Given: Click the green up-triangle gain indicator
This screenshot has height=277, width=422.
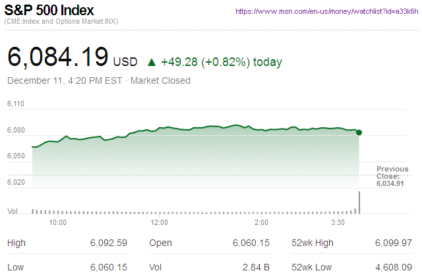Looking at the screenshot, I should pos(152,63).
